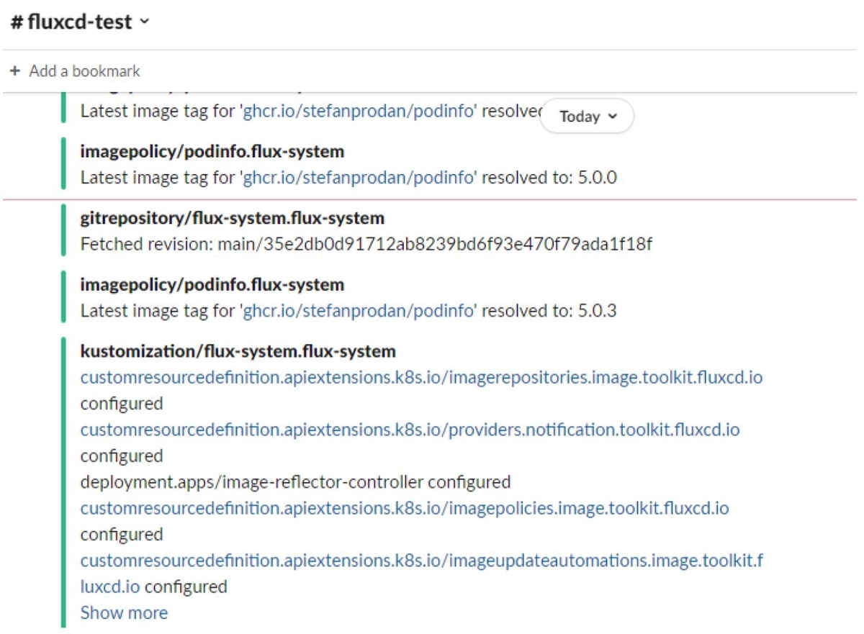Screen dimensions: 864x634
Task: Open the imageupdateautomations.image.toolkit link
Action: click(421, 561)
